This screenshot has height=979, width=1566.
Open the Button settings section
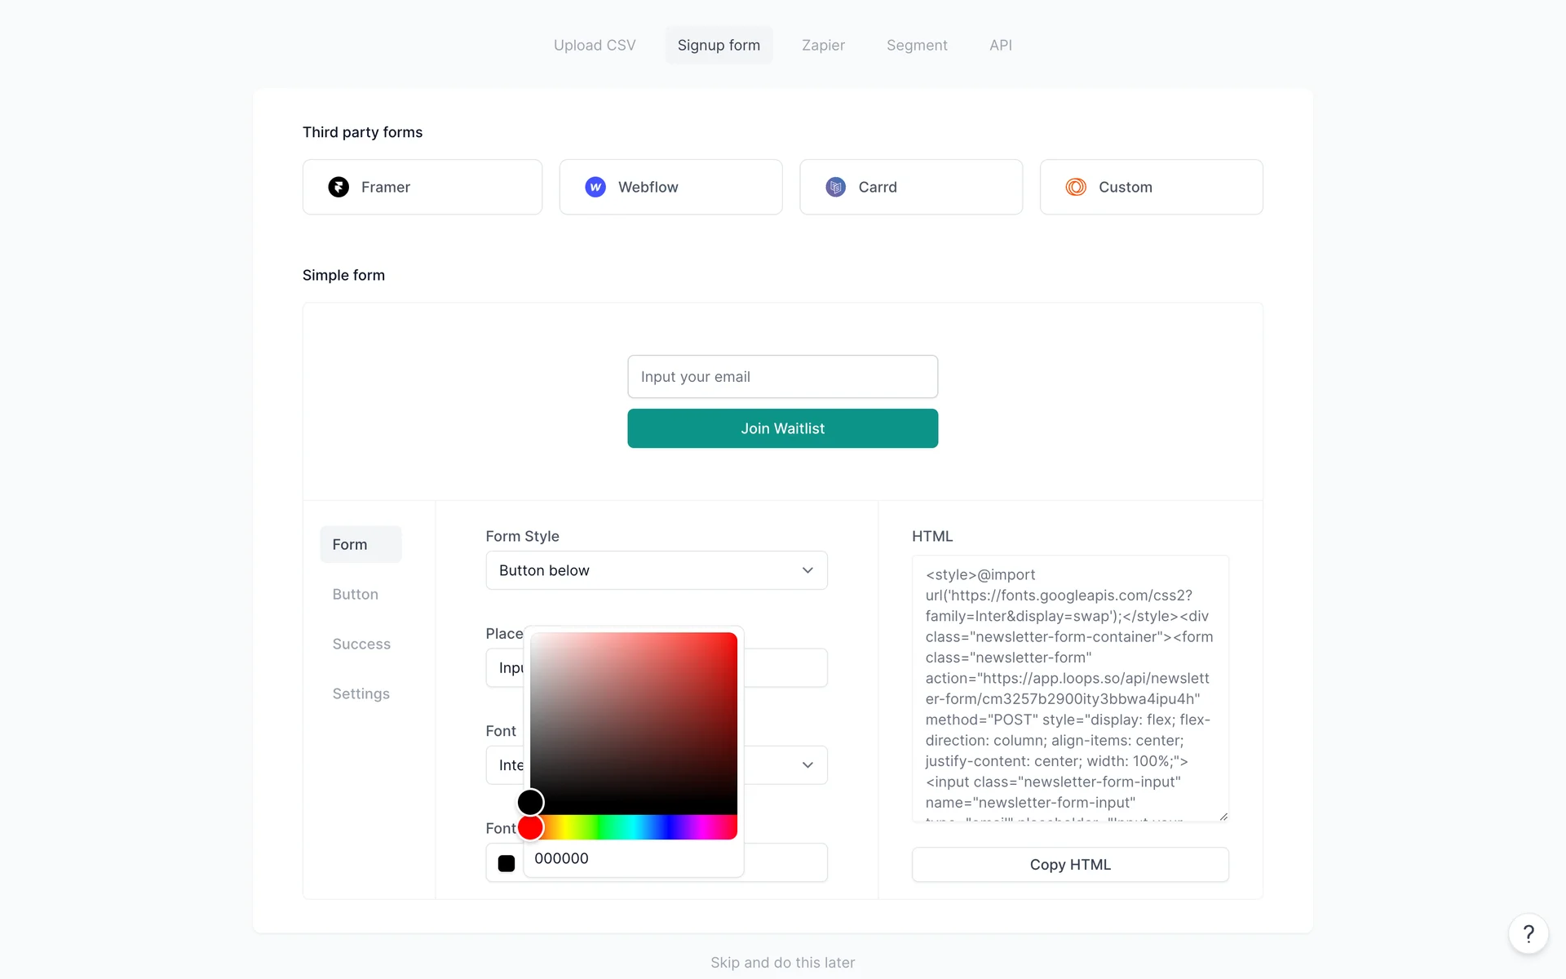click(x=356, y=594)
